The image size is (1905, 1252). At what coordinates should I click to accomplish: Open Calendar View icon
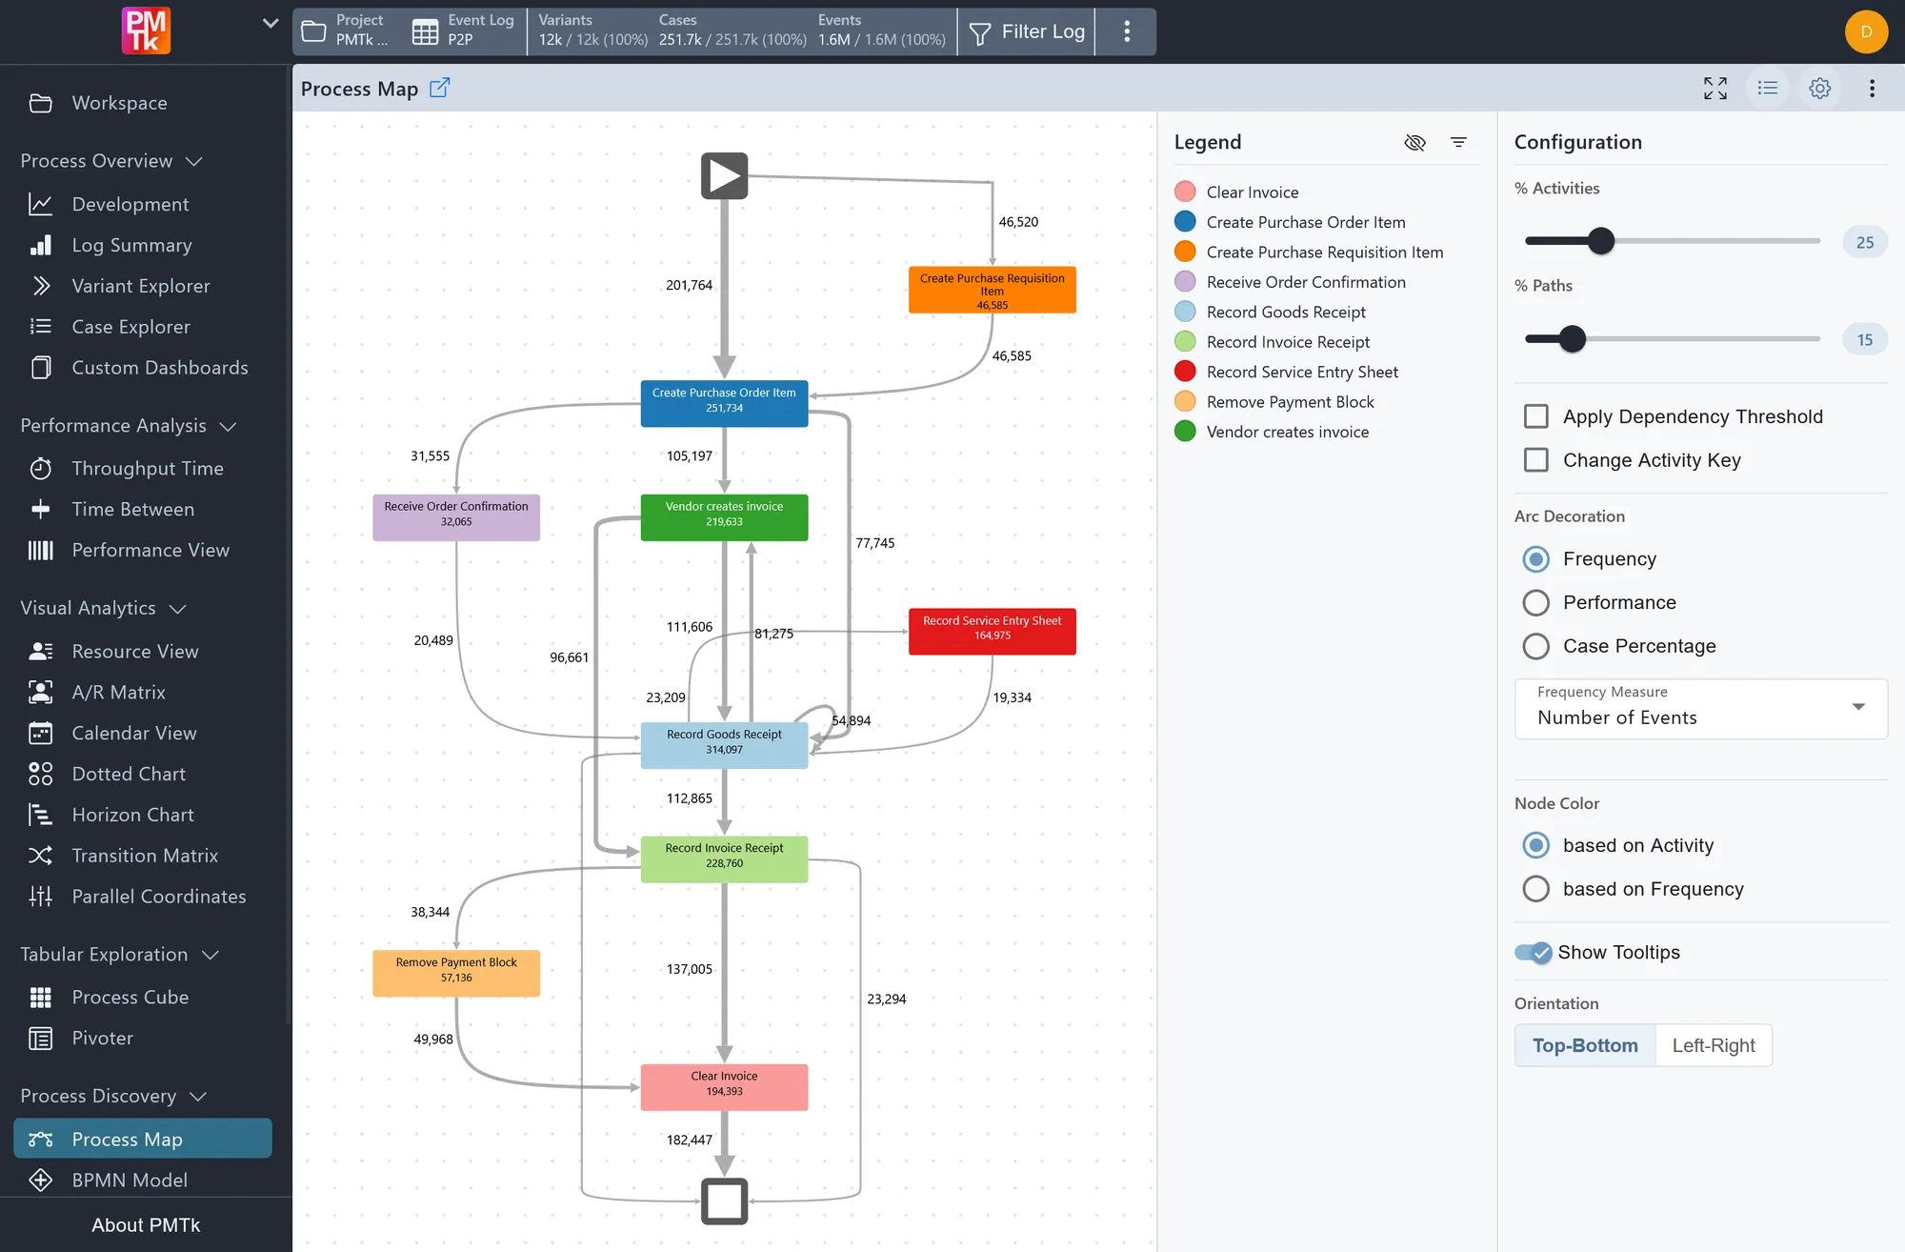(41, 734)
